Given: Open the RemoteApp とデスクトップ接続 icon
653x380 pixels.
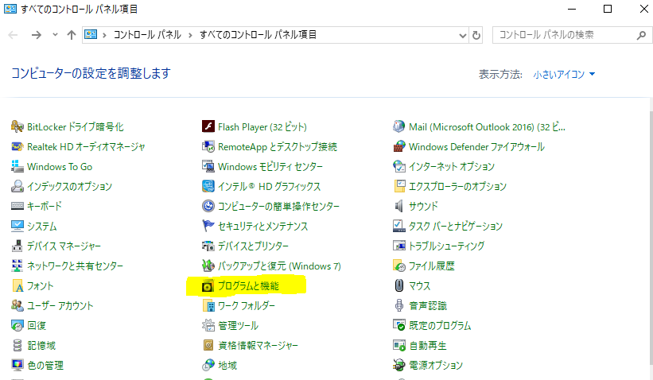Looking at the screenshot, I should 208,146.
